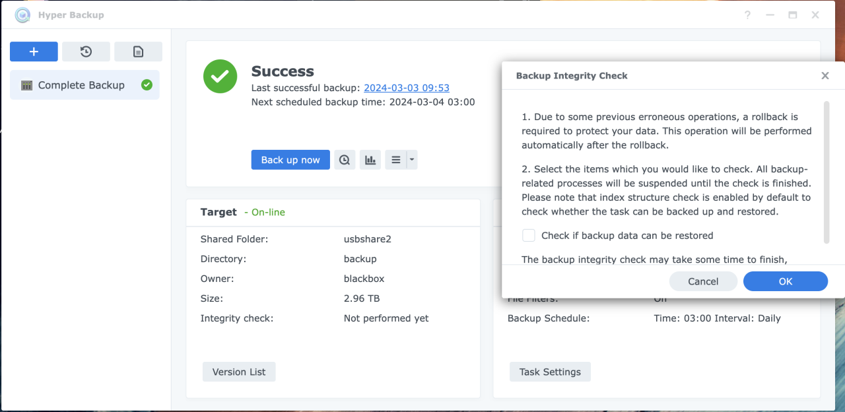Screen dimensions: 845x412
Task: Enable Check if backup data can be restored
Action: tap(529, 236)
